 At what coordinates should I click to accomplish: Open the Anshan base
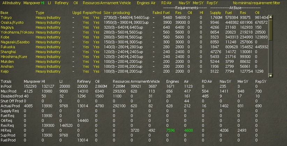coord(7,66)
